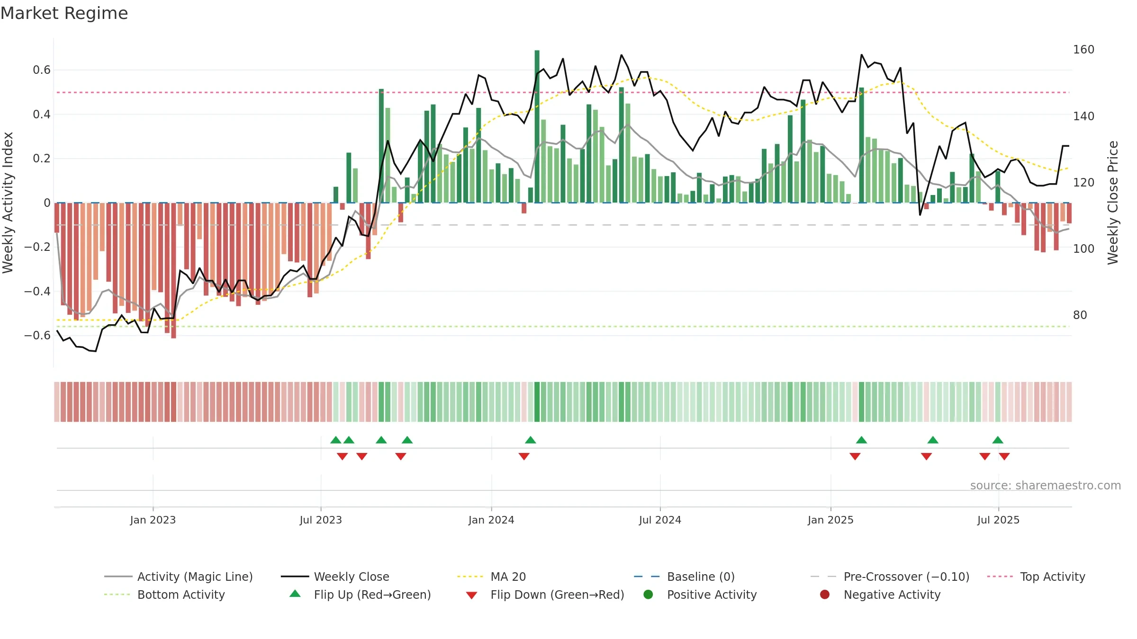Click the 140 price tick label
1137x639 pixels.
1084,116
